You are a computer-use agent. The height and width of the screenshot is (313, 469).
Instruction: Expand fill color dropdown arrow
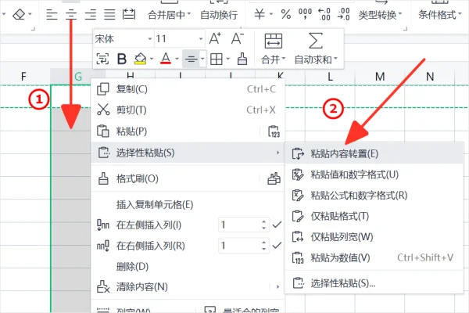(x=152, y=59)
